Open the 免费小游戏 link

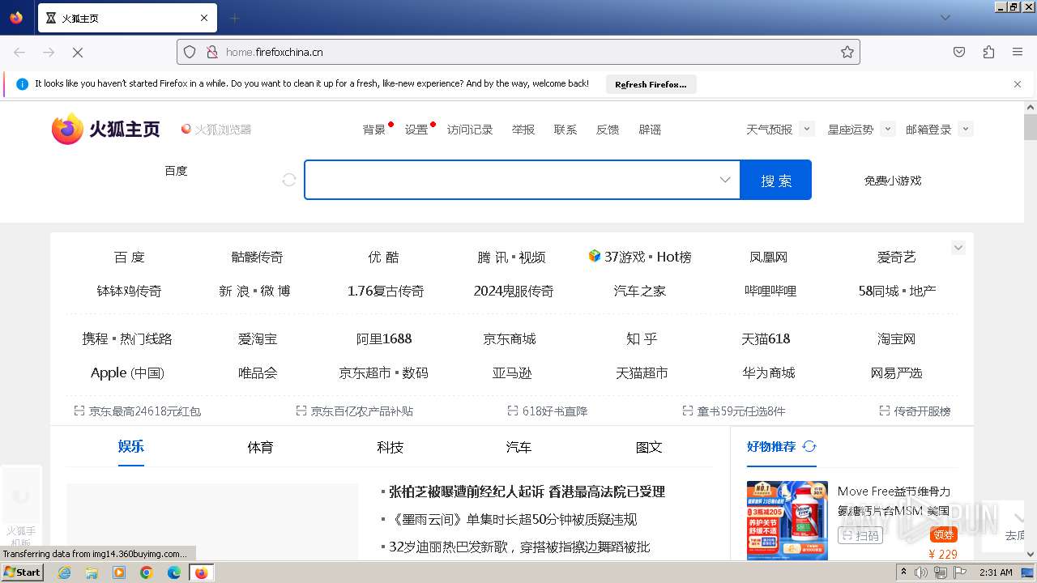[x=893, y=181]
